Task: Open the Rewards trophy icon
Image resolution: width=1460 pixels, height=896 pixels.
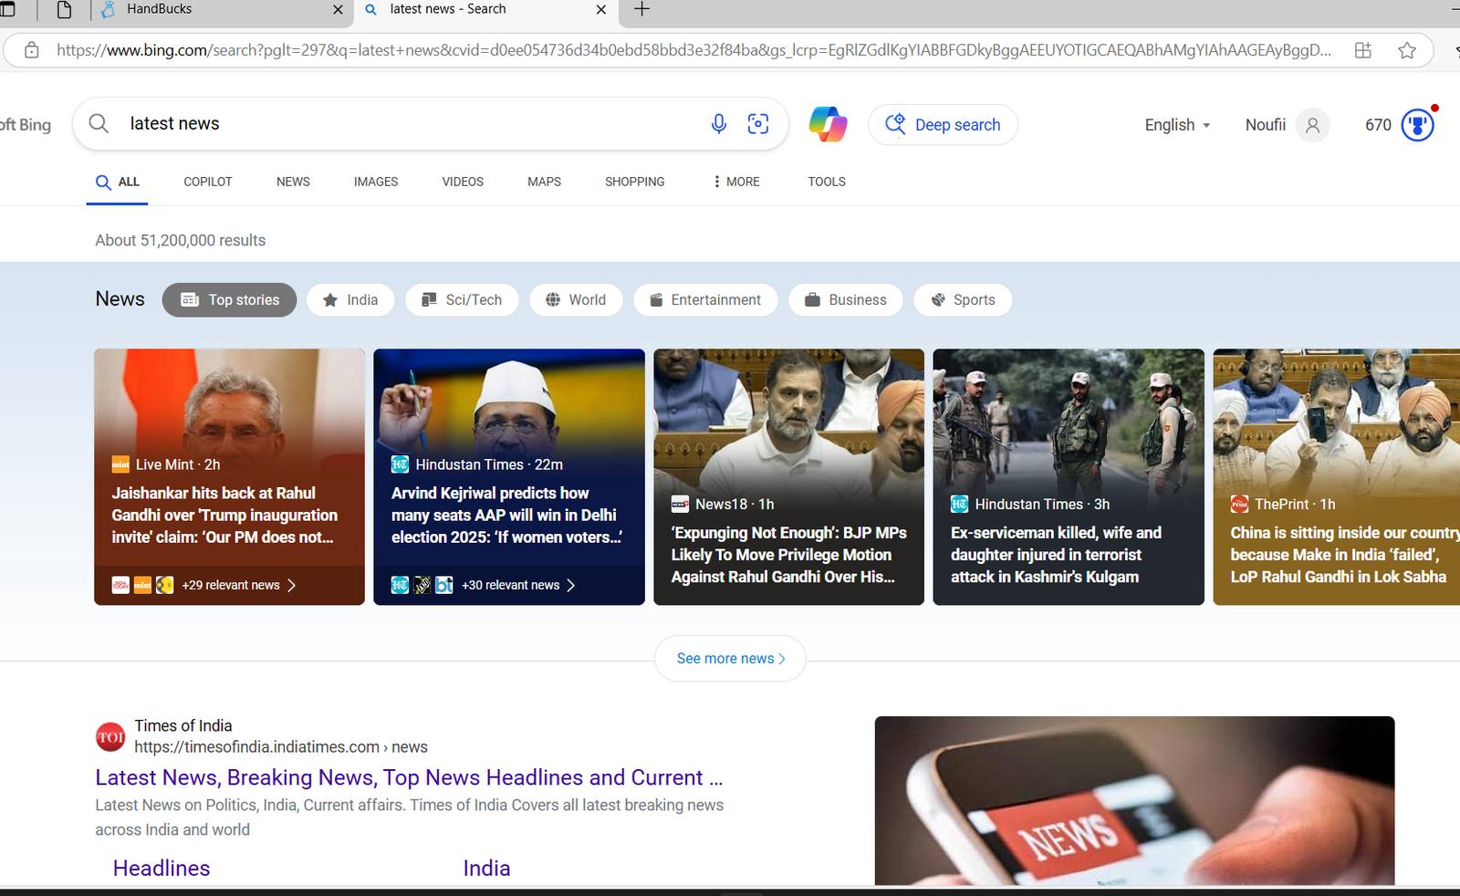Action: [x=1418, y=125]
